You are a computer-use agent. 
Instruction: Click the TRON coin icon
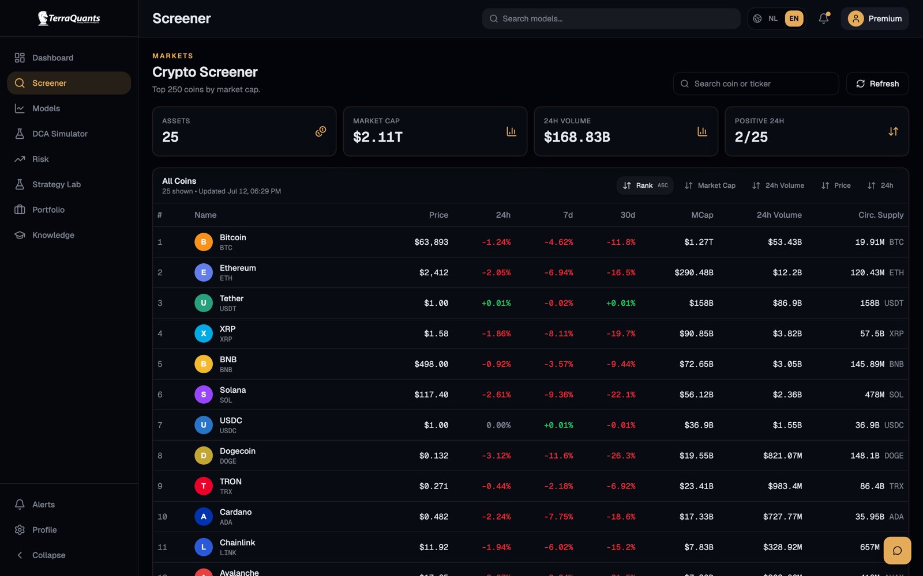pos(204,486)
